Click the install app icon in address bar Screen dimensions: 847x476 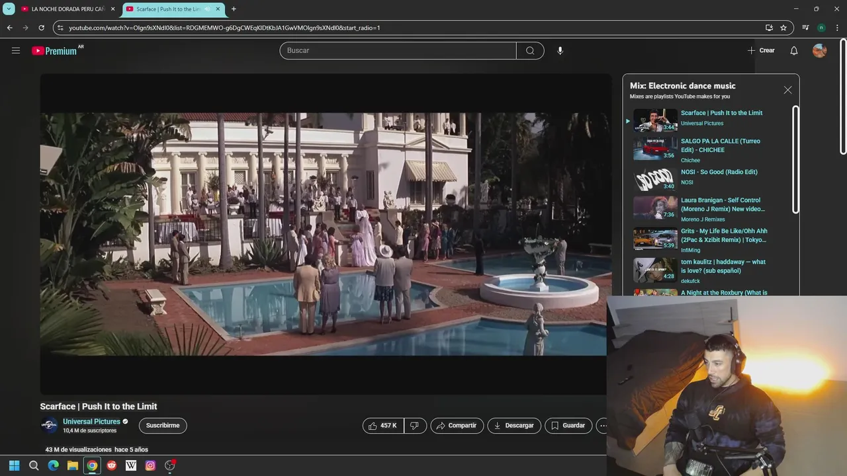coord(769,28)
